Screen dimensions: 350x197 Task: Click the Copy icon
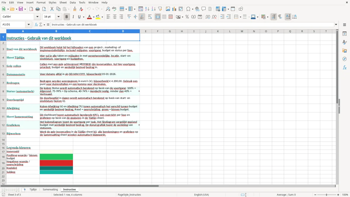coord(58,9)
